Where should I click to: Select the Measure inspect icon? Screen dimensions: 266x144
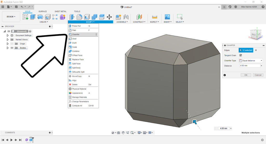155,17
